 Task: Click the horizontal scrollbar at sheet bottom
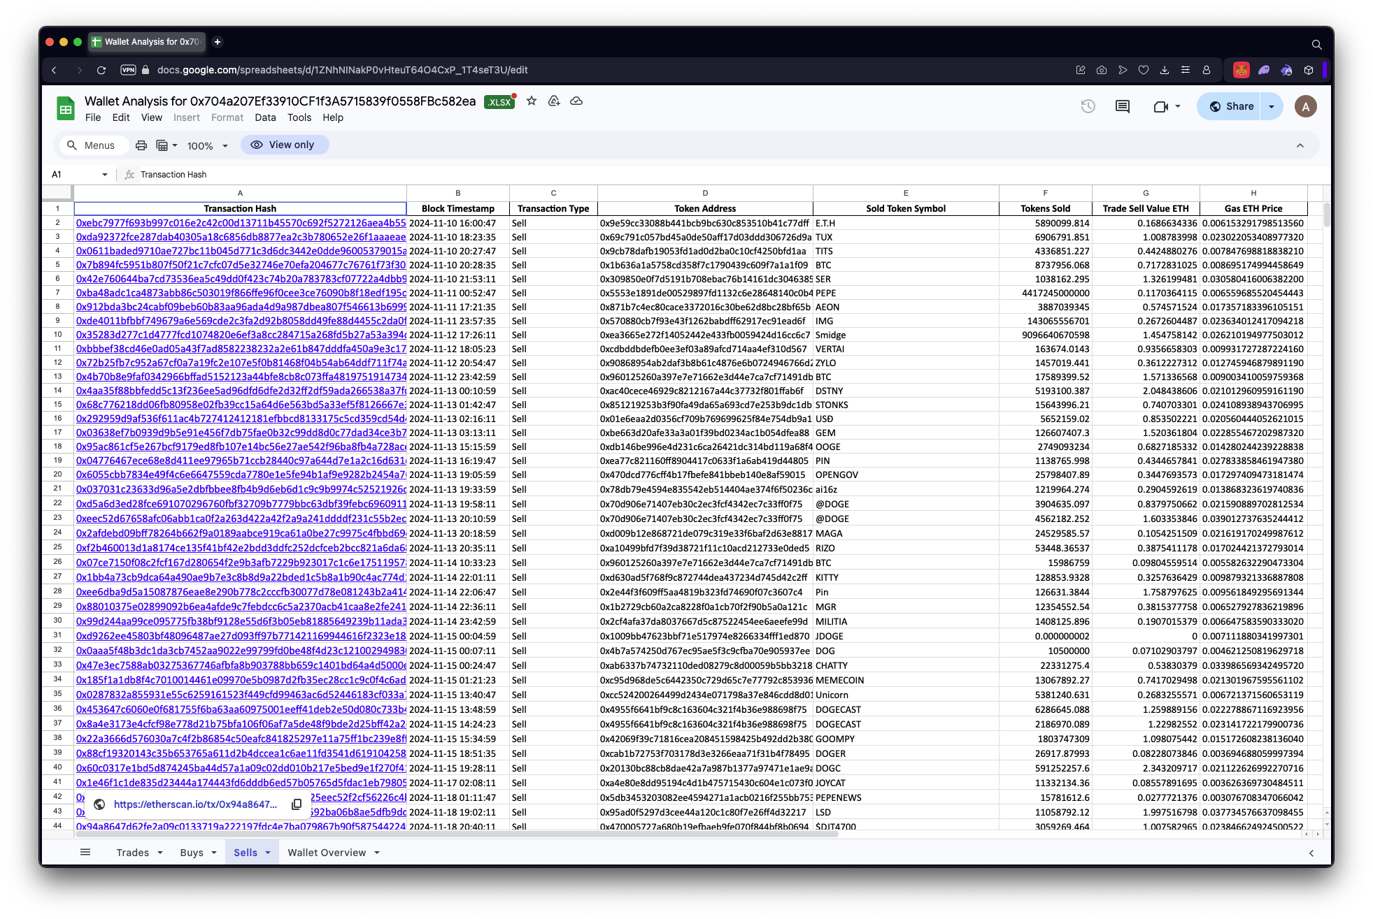click(458, 834)
